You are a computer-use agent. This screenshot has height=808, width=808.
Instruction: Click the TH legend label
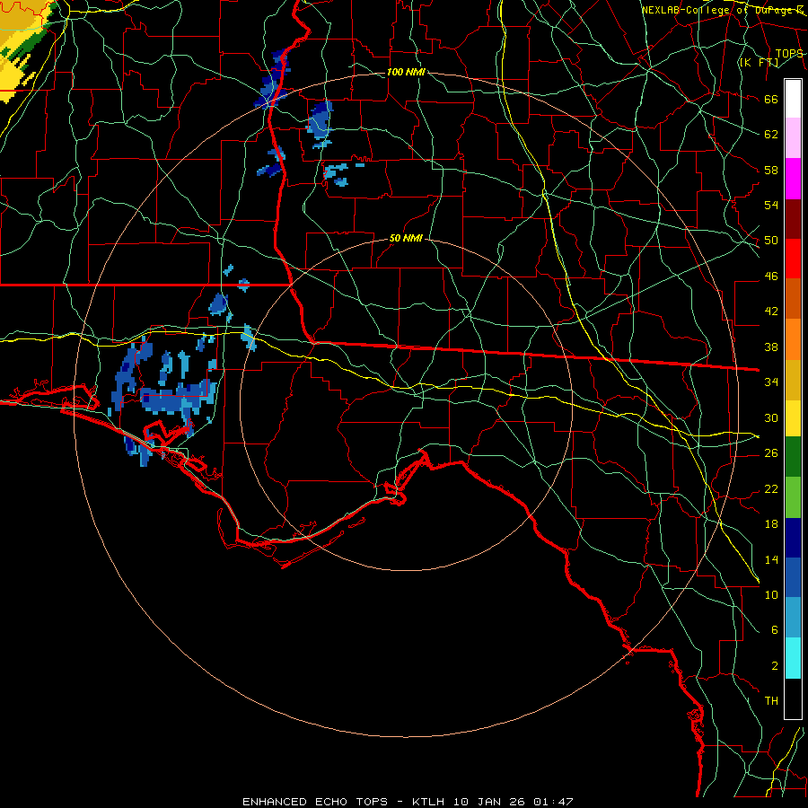coord(771,701)
